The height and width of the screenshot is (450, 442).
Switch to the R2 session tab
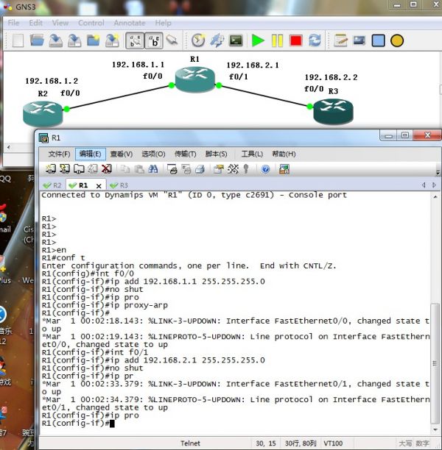point(52,185)
